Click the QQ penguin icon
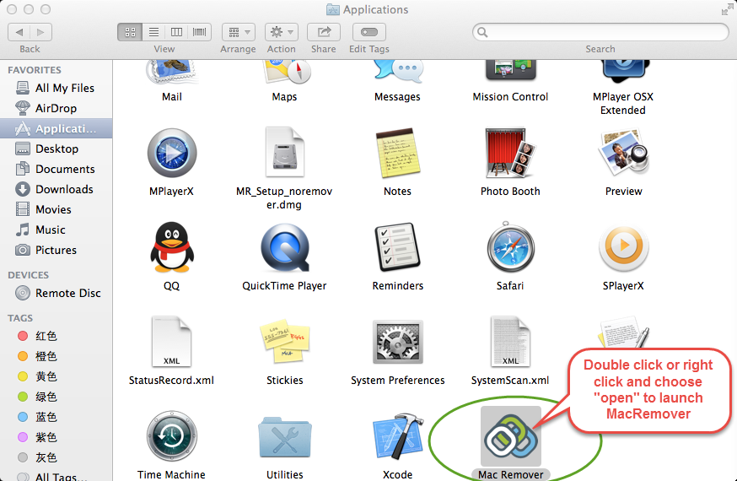 (x=171, y=247)
